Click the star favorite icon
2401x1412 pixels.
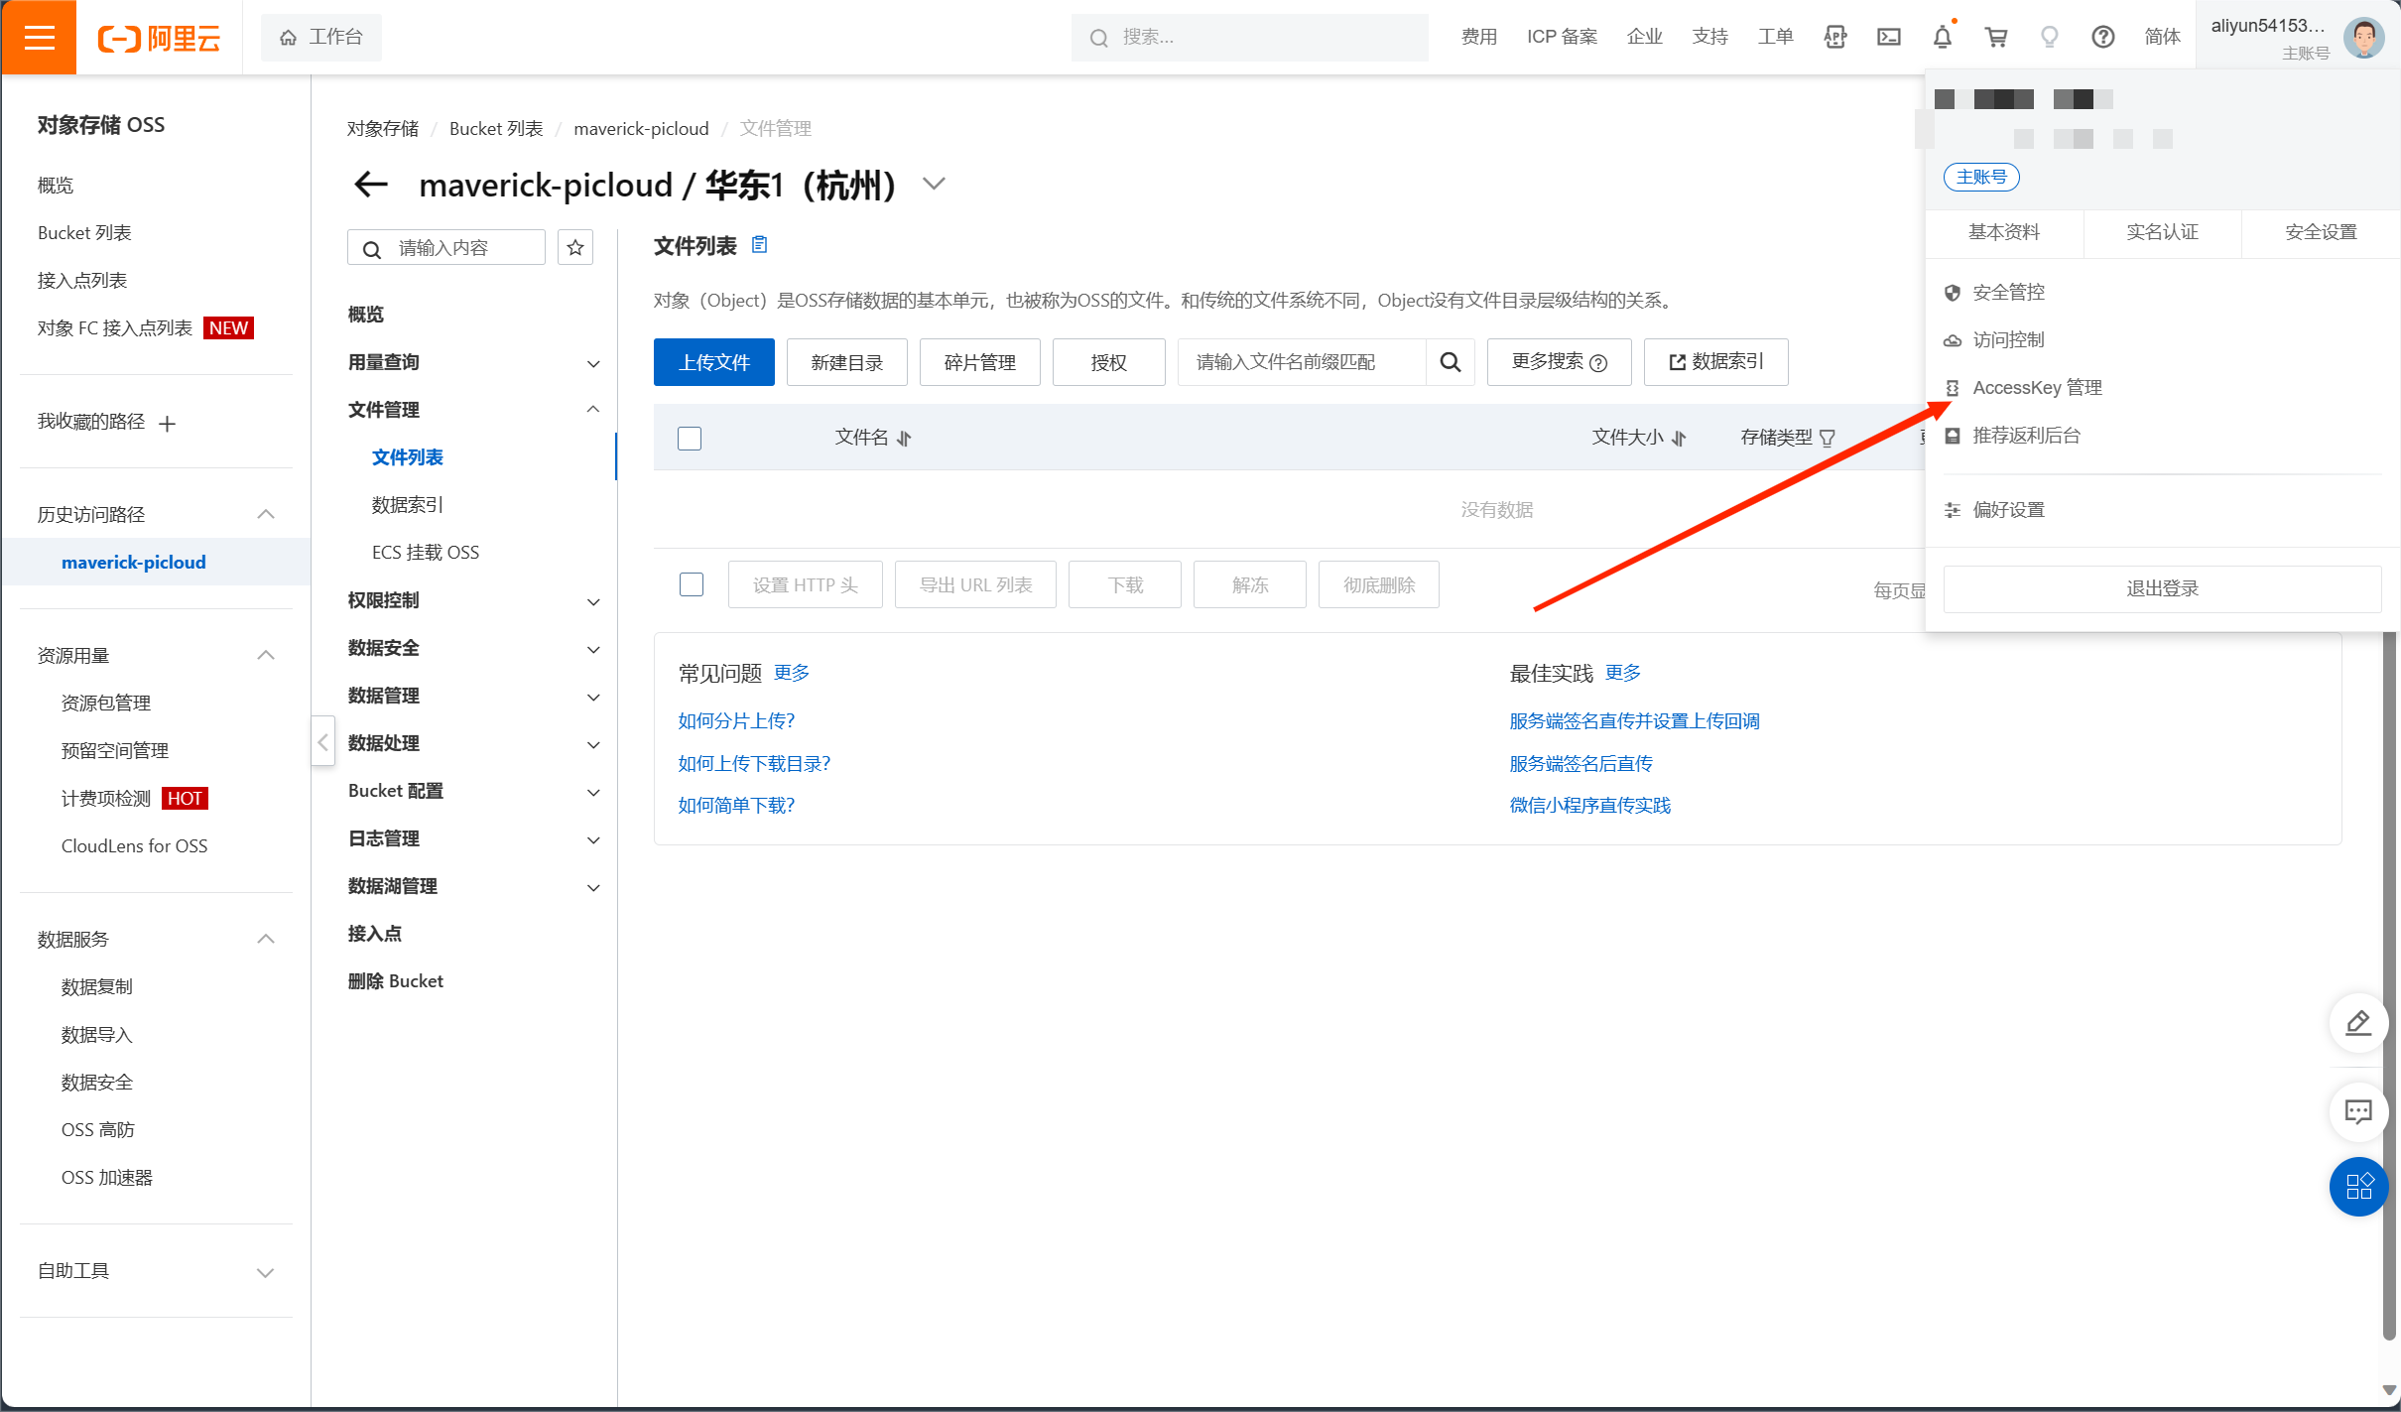pos(575,248)
